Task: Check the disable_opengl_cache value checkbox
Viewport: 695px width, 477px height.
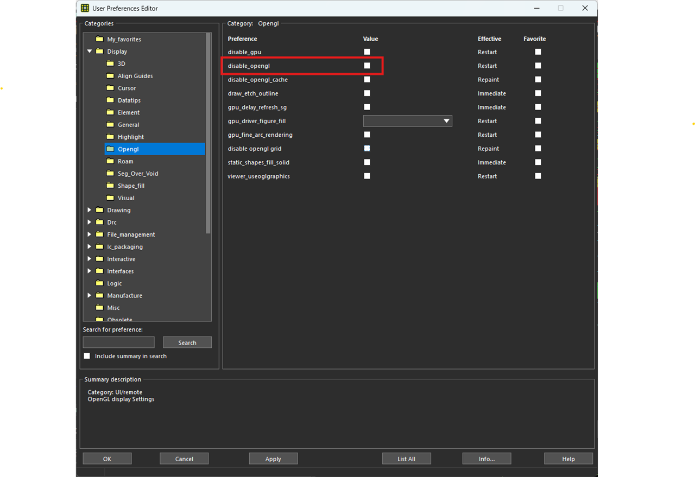Action: point(367,79)
